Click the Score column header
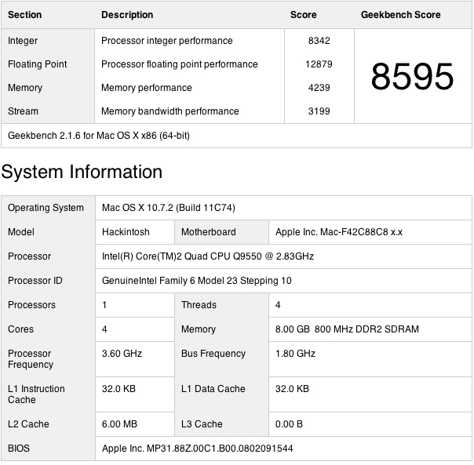Image resolution: width=474 pixels, height=465 pixels. [303, 15]
